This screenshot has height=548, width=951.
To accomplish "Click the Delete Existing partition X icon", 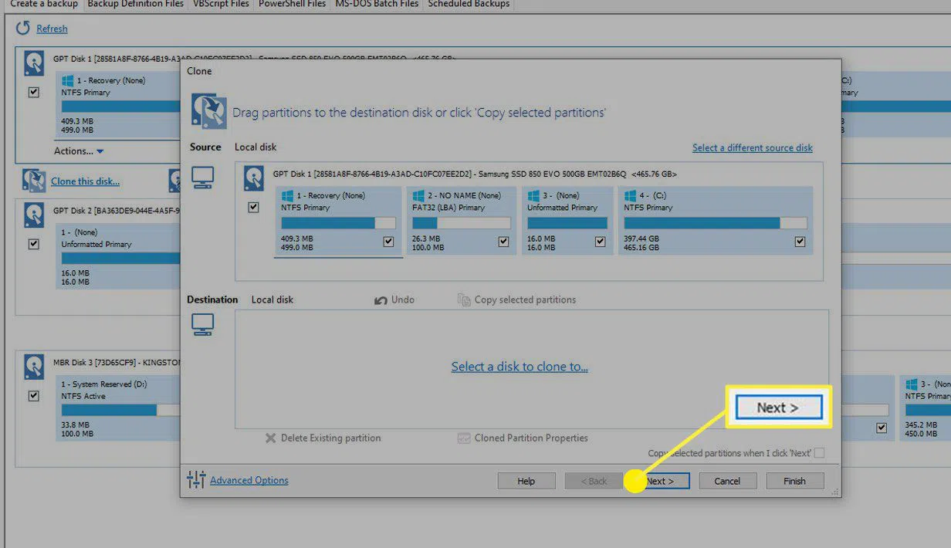I will point(270,438).
